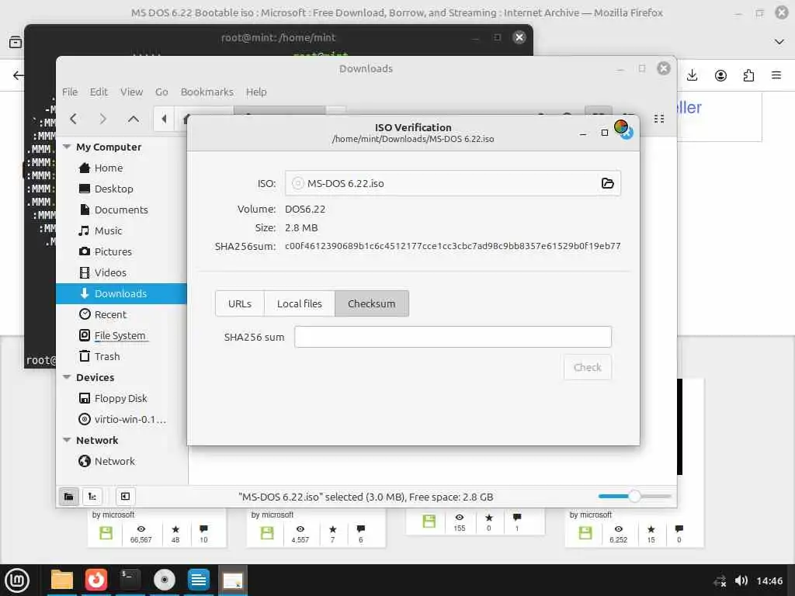Viewport: 795px width, 596px height.
Task: Click the volume name DOS6.22
Action: click(x=305, y=209)
